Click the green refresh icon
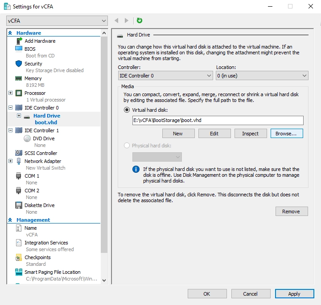This screenshot has height=305, width=321. [x=140, y=20]
